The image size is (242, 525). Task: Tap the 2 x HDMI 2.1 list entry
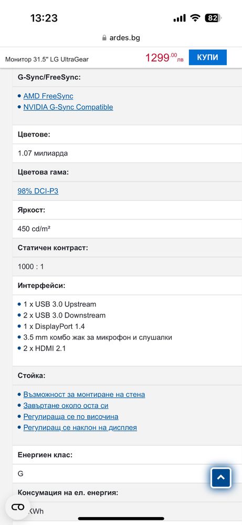point(45,348)
